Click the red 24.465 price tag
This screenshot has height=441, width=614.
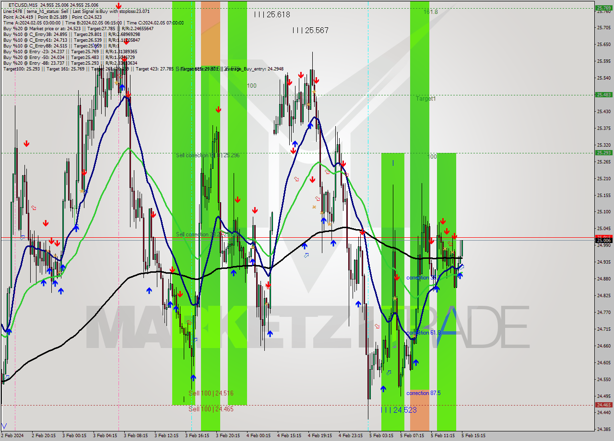click(x=603, y=405)
